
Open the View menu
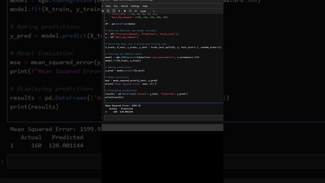pyautogui.click(x=108, y=6)
